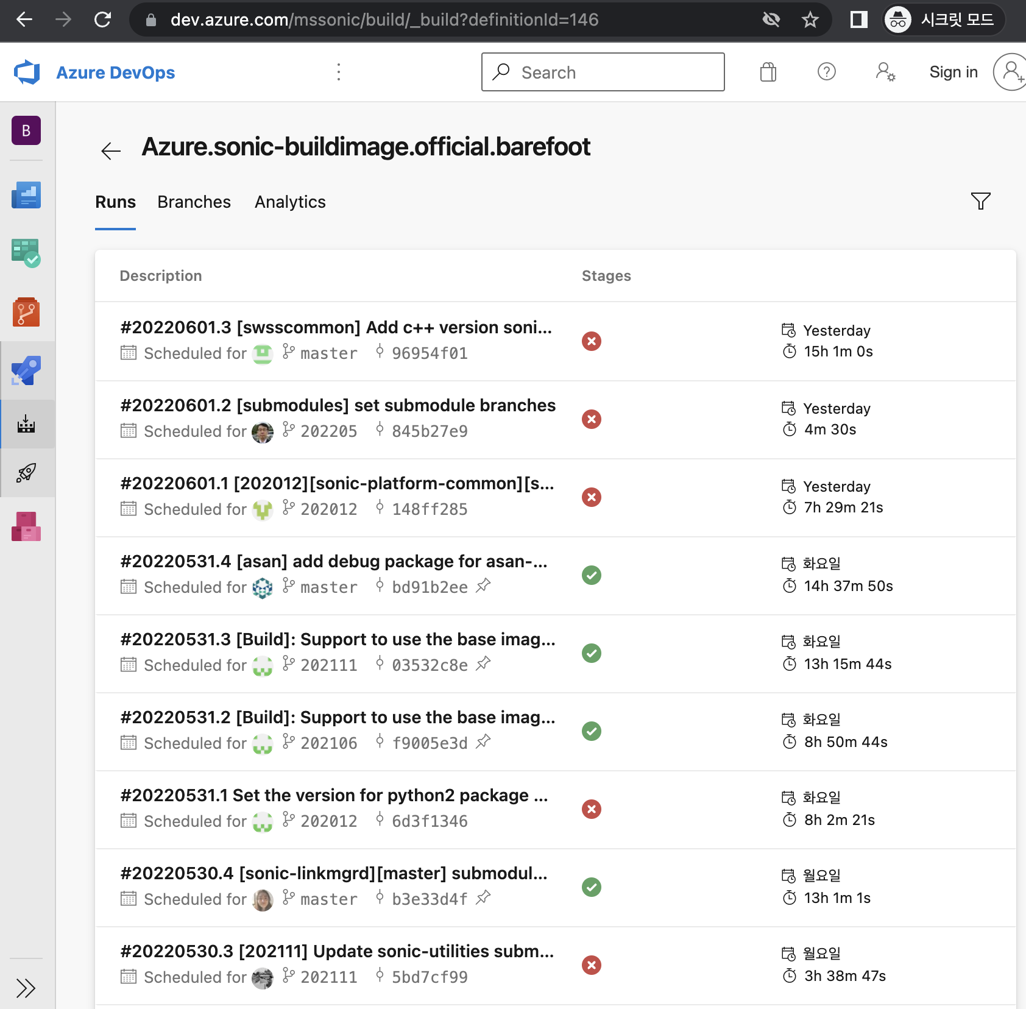Open the project B avatar tile
The width and height of the screenshot is (1026, 1009).
tap(26, 130)
